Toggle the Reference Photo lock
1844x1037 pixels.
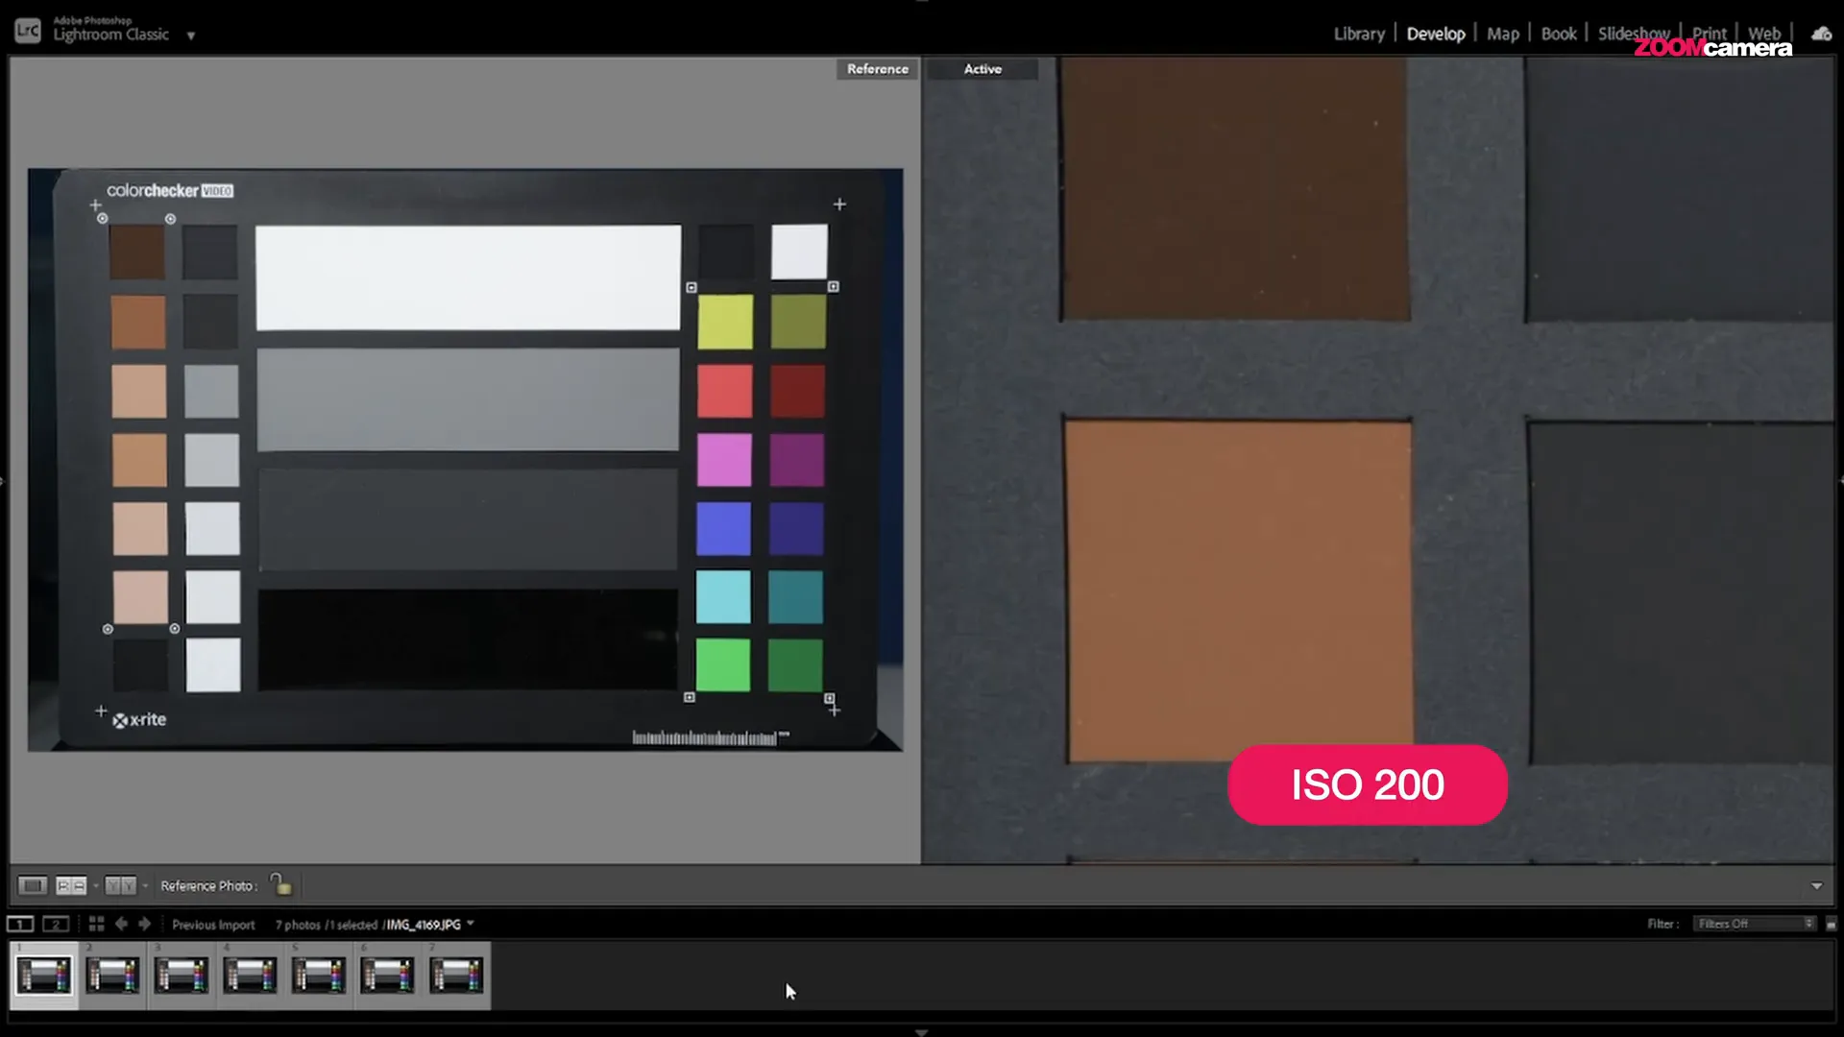coord(280,883)
